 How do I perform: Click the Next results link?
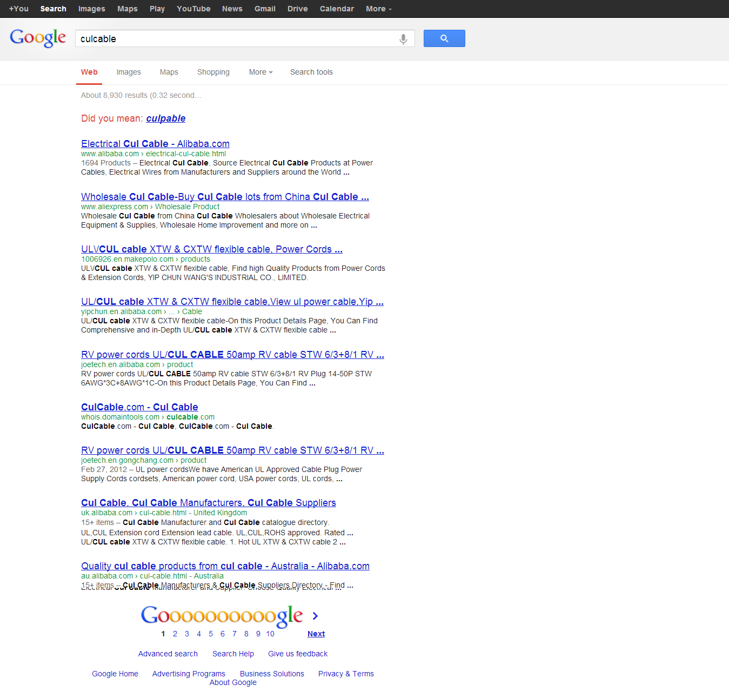[316, 634]
